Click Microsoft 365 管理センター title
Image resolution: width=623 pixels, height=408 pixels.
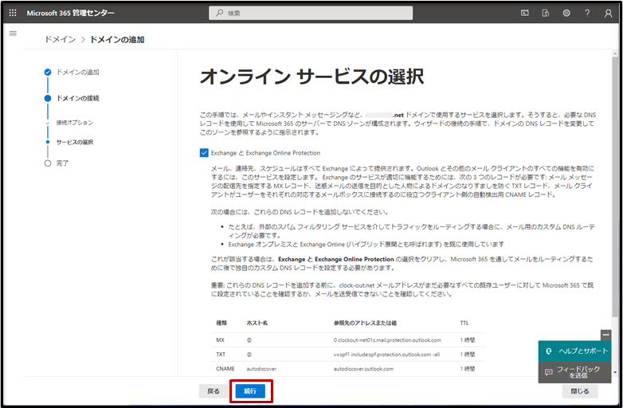pyautogui.click(x=70, y=13)
